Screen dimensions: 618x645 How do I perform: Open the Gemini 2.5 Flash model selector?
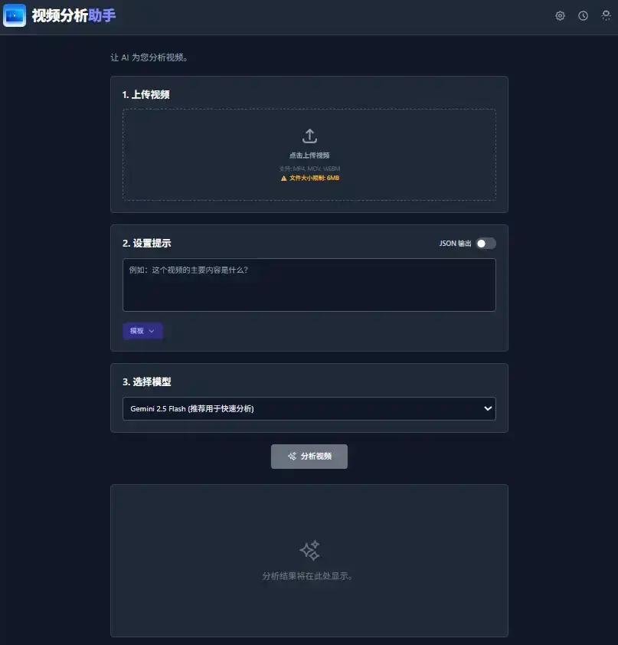pyautogui.click(x=309, y=408)
